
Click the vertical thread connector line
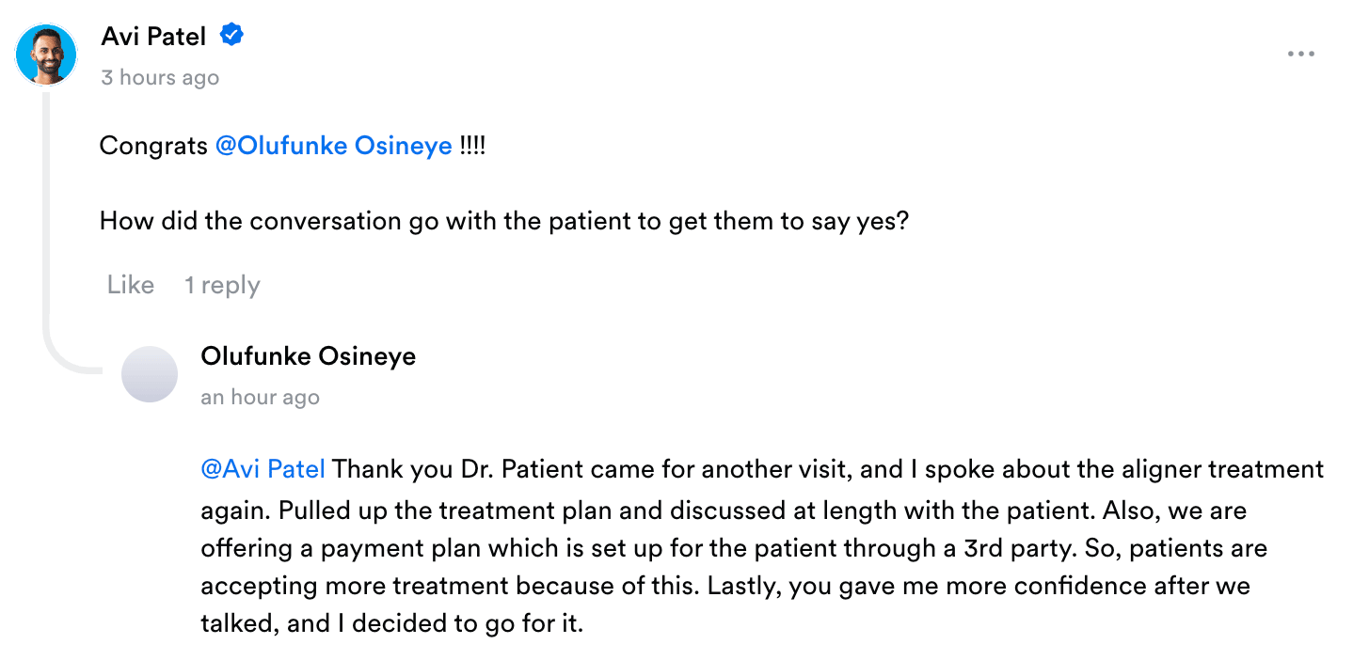[x=46, y=216]
